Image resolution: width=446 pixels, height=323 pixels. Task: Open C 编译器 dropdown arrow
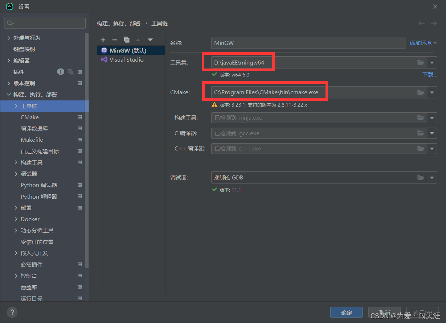432,133
